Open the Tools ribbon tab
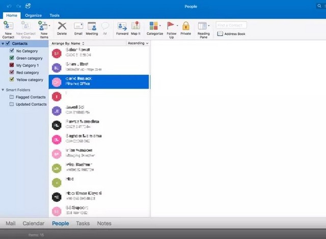The height and width of the screenshot is (239, 326). coord(54,15)
